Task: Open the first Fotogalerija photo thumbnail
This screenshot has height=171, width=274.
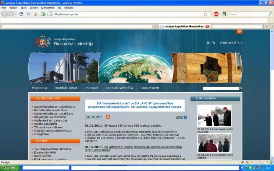Action: click(x=214, y=116)
